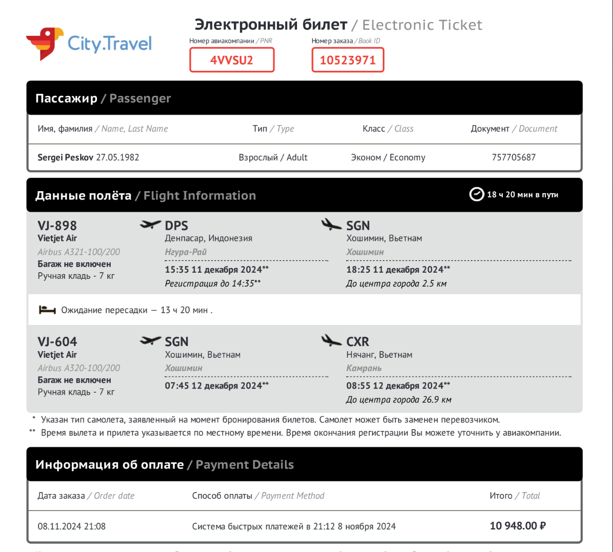This screenshot has width=613, height=552.
Task: Click the order date 08.11.2024 21:08
Action: (71, 526)
